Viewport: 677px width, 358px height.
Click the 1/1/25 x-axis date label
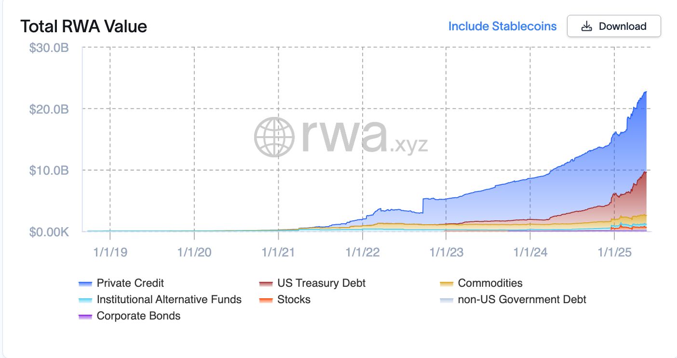pos(614,252)
